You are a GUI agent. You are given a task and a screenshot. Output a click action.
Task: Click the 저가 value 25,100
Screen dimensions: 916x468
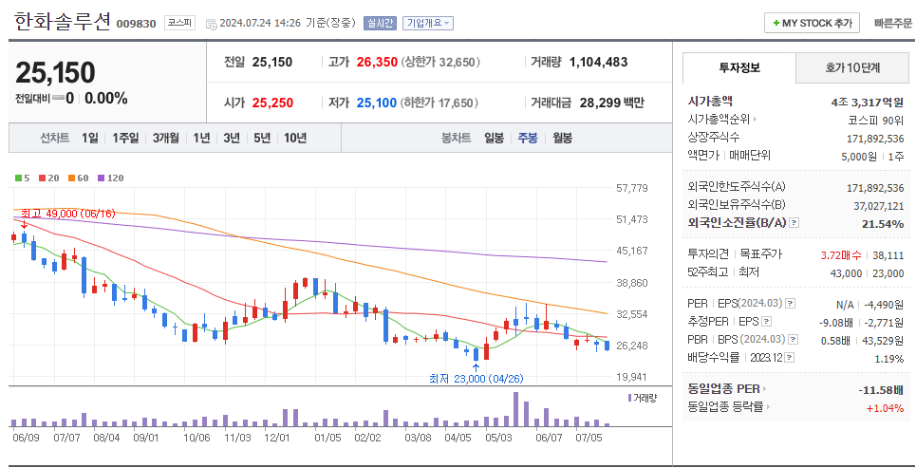[377, 103]
